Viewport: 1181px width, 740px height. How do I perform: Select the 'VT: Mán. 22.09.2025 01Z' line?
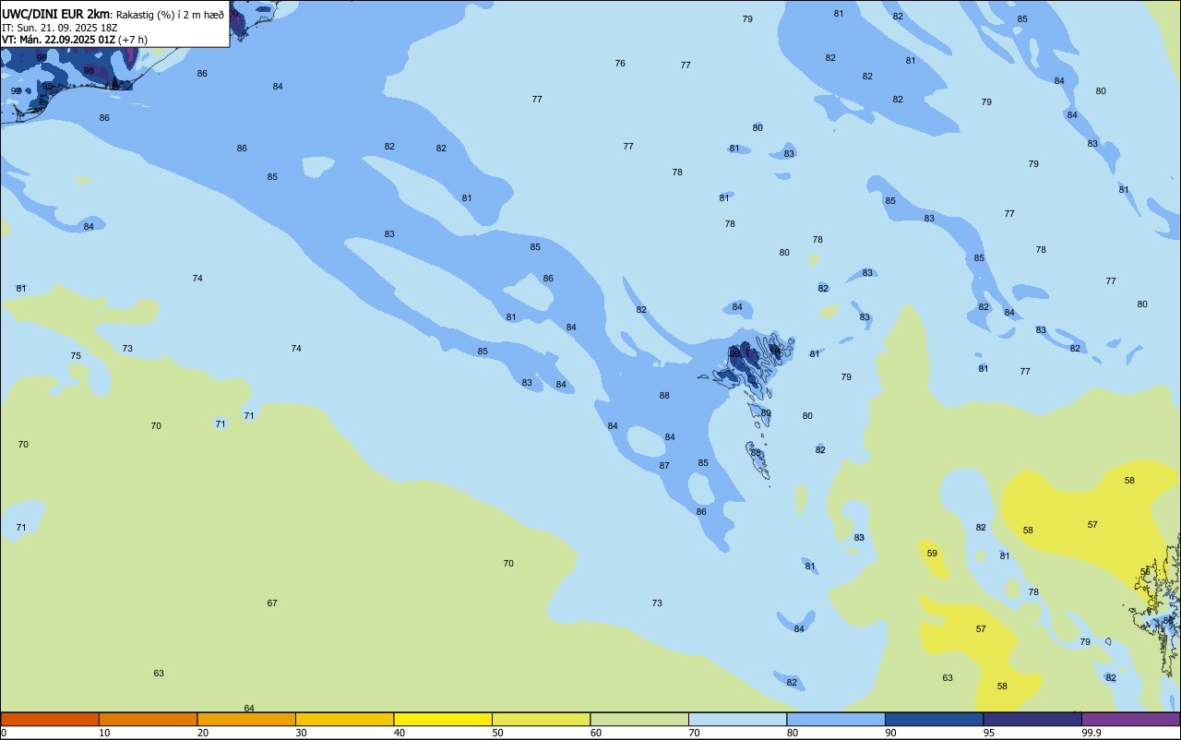click(58, 40)
